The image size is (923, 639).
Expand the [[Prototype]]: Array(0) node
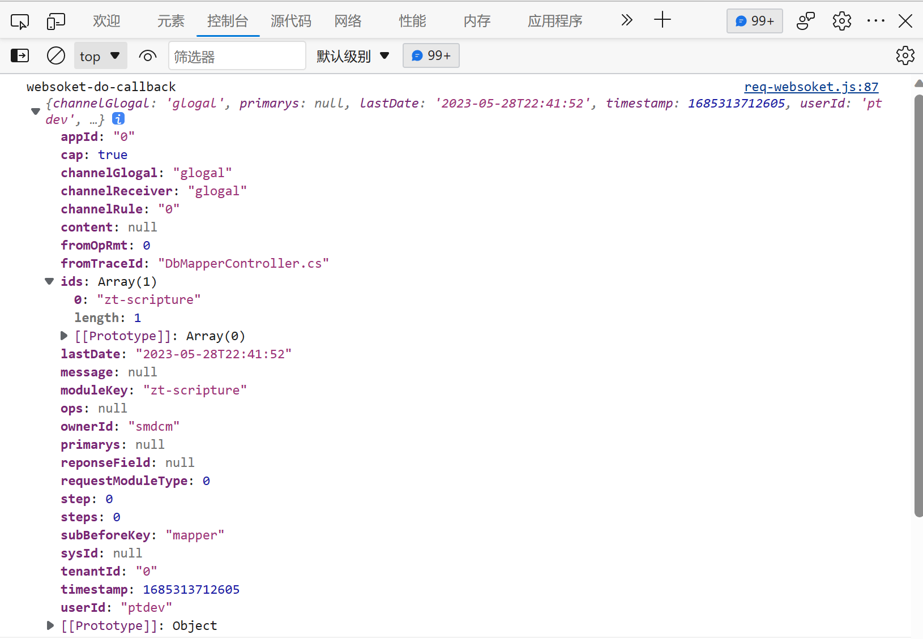click(x=64, y=336)
